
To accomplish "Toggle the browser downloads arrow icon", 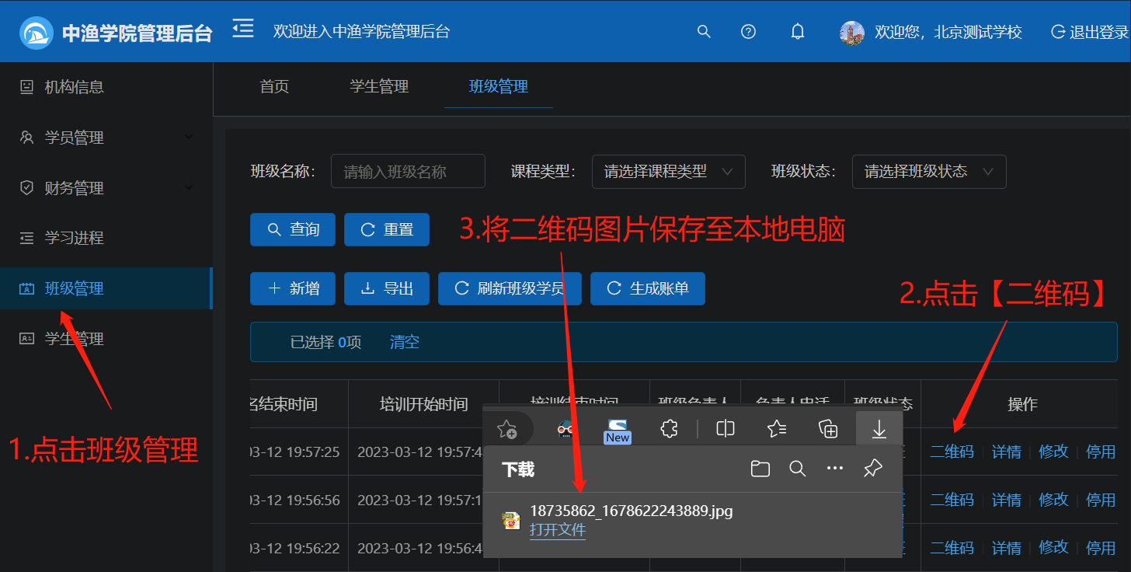I will [879, 428].
